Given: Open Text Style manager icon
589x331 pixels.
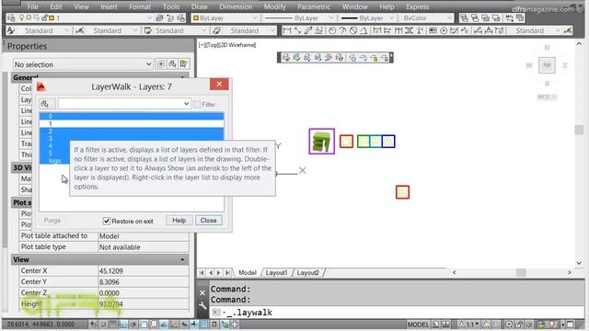Looking at the screenshot, I should point(11,30).
